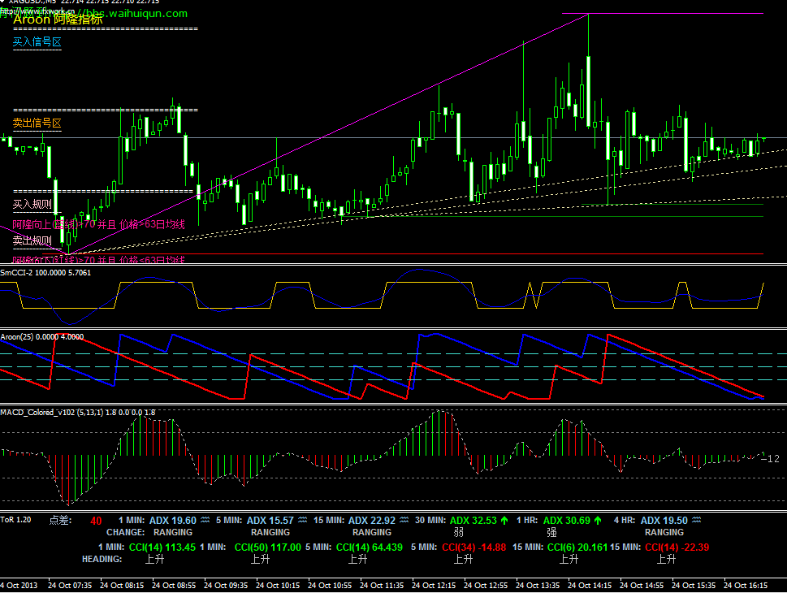Image resolution: width=787 pixels, height=593 pixels.
Task: Click '上升' under CCI(34) -14.88
Action: click(x=463, y=559)
